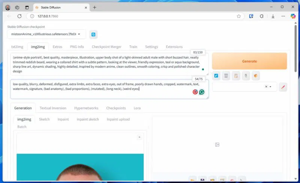Select the Inpaint sub-tab
Viewport: 300px width, 183px height.
tap(63, 119)
